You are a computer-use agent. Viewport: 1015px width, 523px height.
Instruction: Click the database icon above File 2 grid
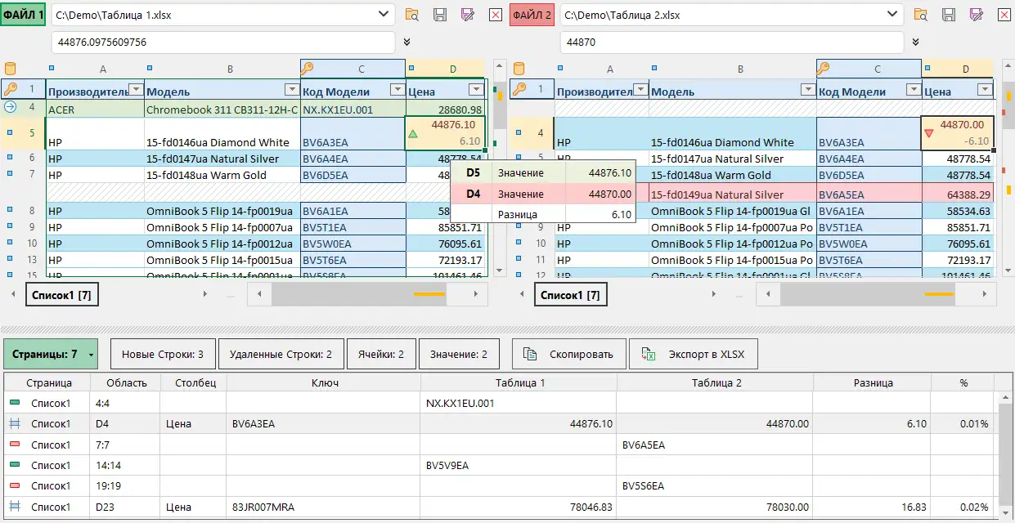519,69
